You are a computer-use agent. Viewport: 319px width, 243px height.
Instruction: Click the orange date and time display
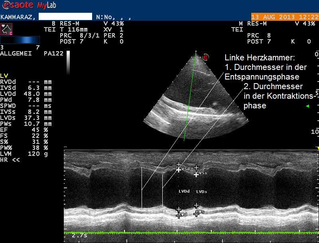point(284,17)
